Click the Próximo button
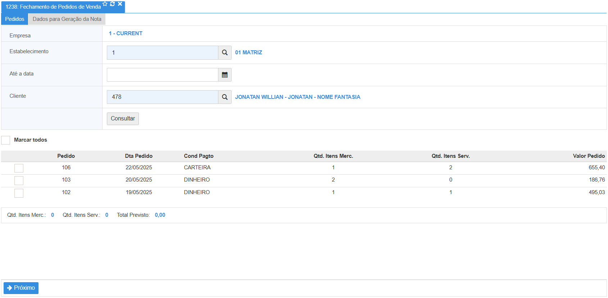608x298 pixels. [21, 288]
